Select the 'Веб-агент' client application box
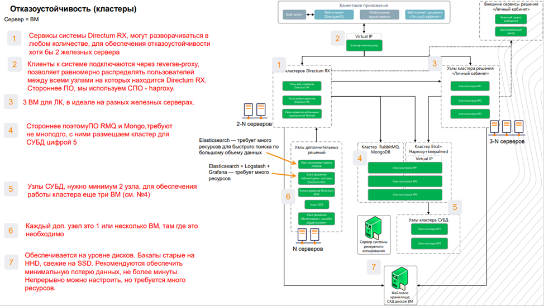This screenshot has height=306, width=544. click(294, 15)
